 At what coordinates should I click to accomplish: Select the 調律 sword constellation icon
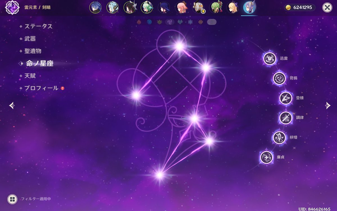coord(286,118)
